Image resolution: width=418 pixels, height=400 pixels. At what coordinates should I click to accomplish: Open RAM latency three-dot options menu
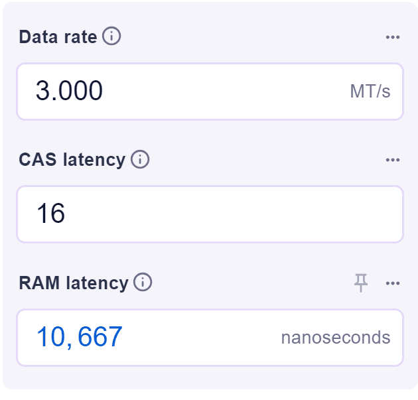point(393,283)
